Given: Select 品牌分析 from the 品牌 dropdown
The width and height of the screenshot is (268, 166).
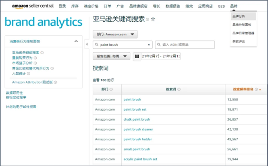Looking at the screenshot, I should click(243, 16).
